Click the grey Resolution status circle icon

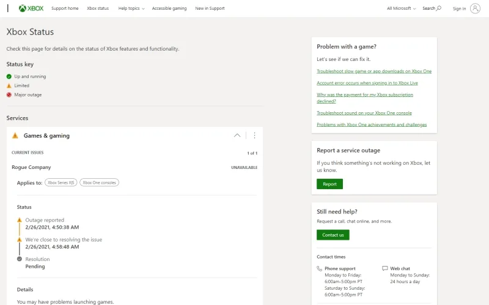pos(20,259)
